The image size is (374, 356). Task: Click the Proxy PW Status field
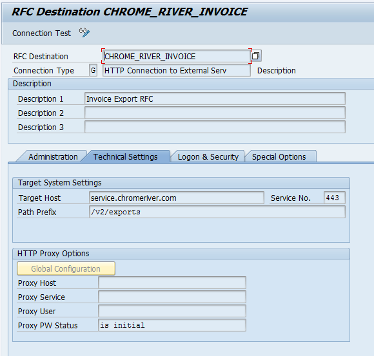(x=172, y=325)
